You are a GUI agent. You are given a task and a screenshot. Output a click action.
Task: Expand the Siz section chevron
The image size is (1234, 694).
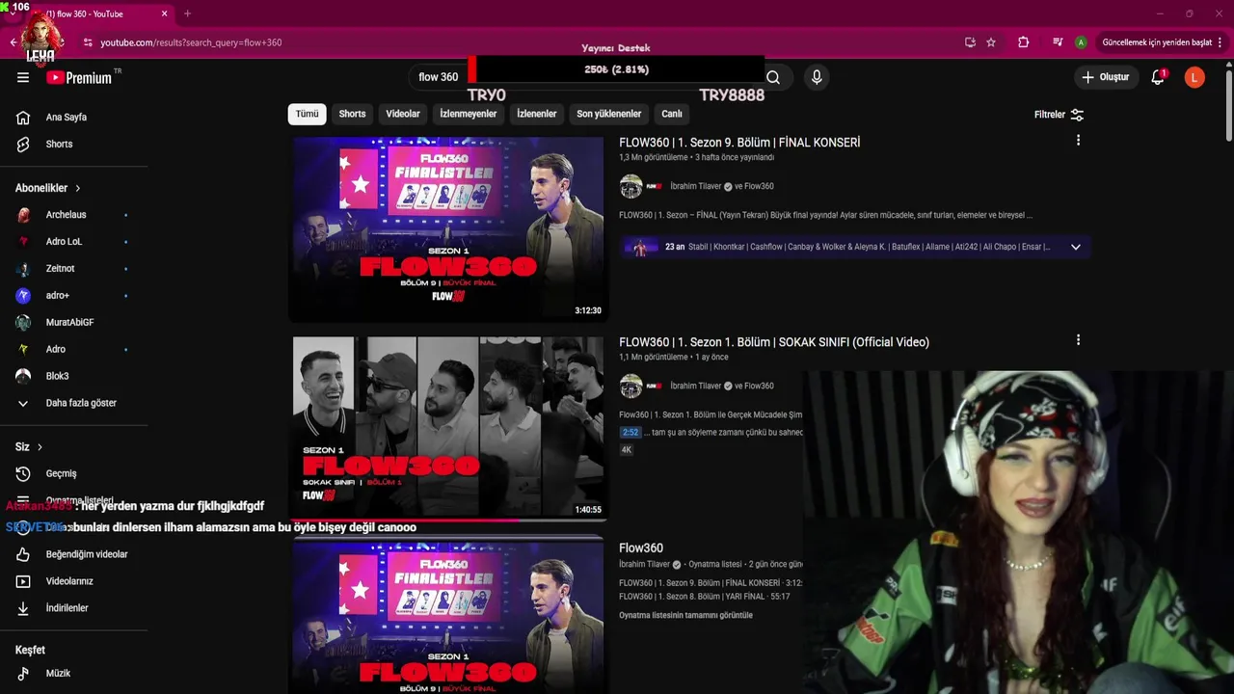(x=40, y=447)
